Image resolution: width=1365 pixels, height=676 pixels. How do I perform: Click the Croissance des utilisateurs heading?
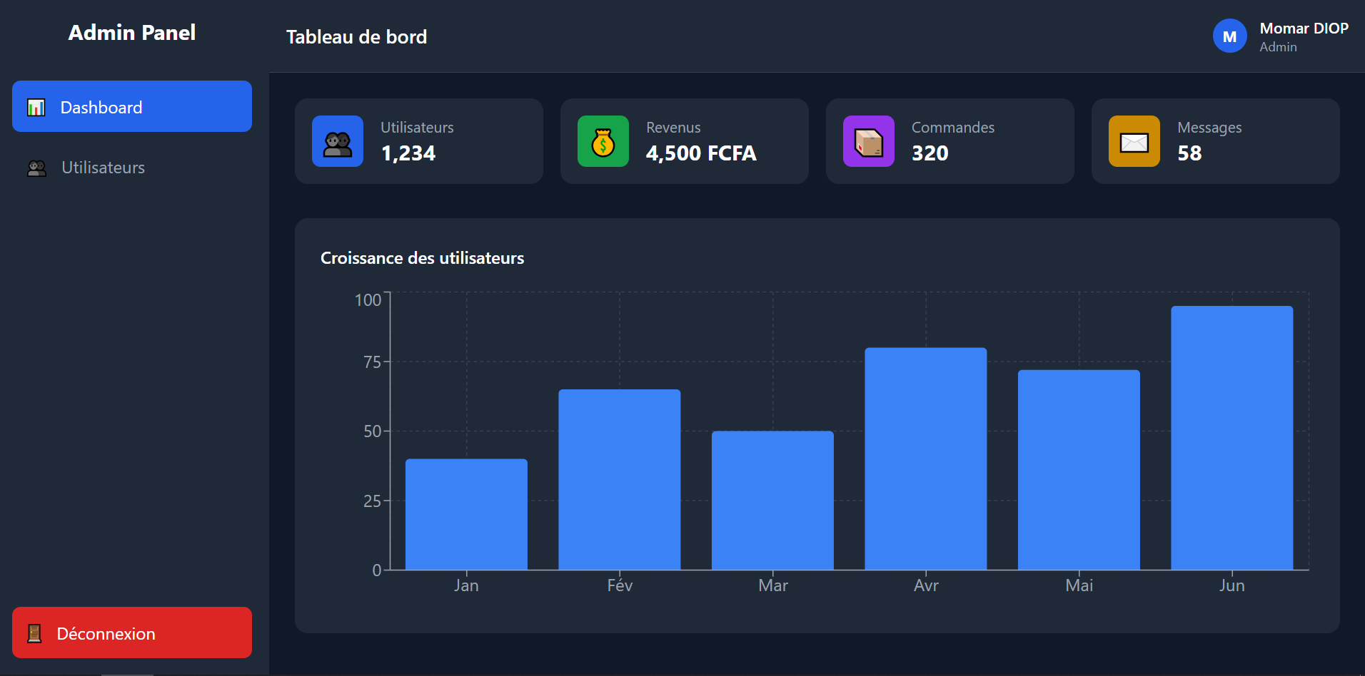[x=422, y=258]
